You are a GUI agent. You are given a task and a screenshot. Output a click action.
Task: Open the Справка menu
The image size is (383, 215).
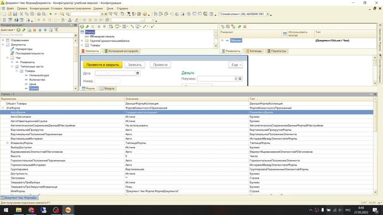[122, 8]
